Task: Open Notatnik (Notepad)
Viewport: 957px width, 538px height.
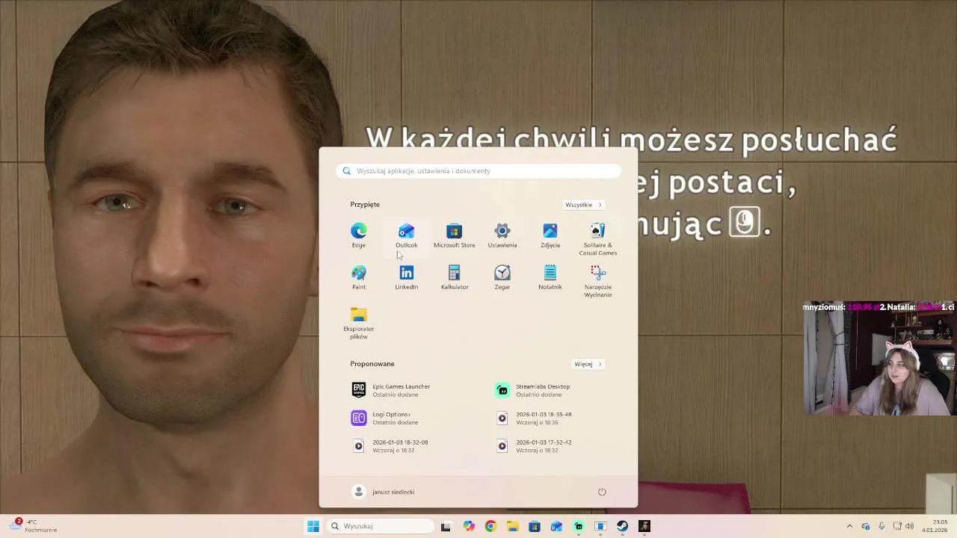Action: [550, 277]
